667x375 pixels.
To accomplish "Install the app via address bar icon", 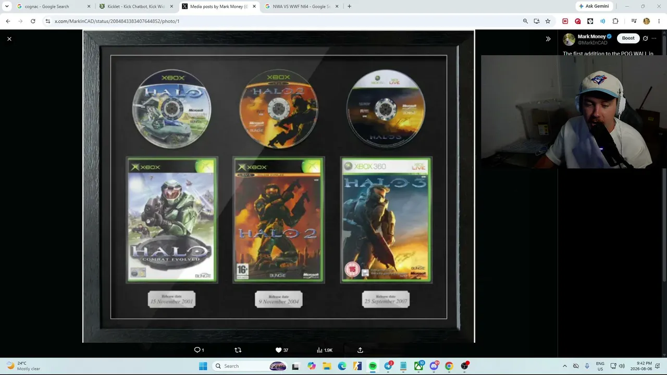I will pos(537,21).
